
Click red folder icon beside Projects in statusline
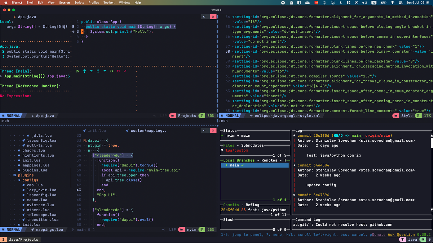click(x=172, y=116)
